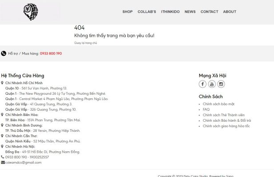
Task: Click the Mạng Xã Hội heading
Action: coord(212,76)
